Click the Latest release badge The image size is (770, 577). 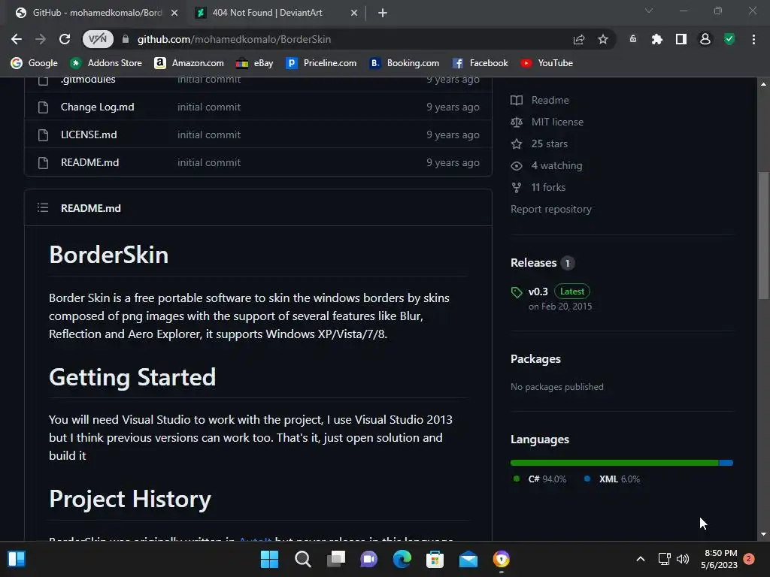(572, 292)
